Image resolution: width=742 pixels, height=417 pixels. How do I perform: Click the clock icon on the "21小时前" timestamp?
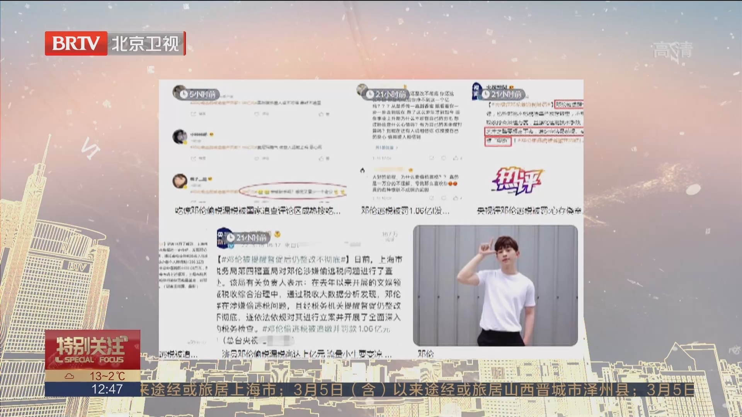pyautogui.click(x=370, y=93)
